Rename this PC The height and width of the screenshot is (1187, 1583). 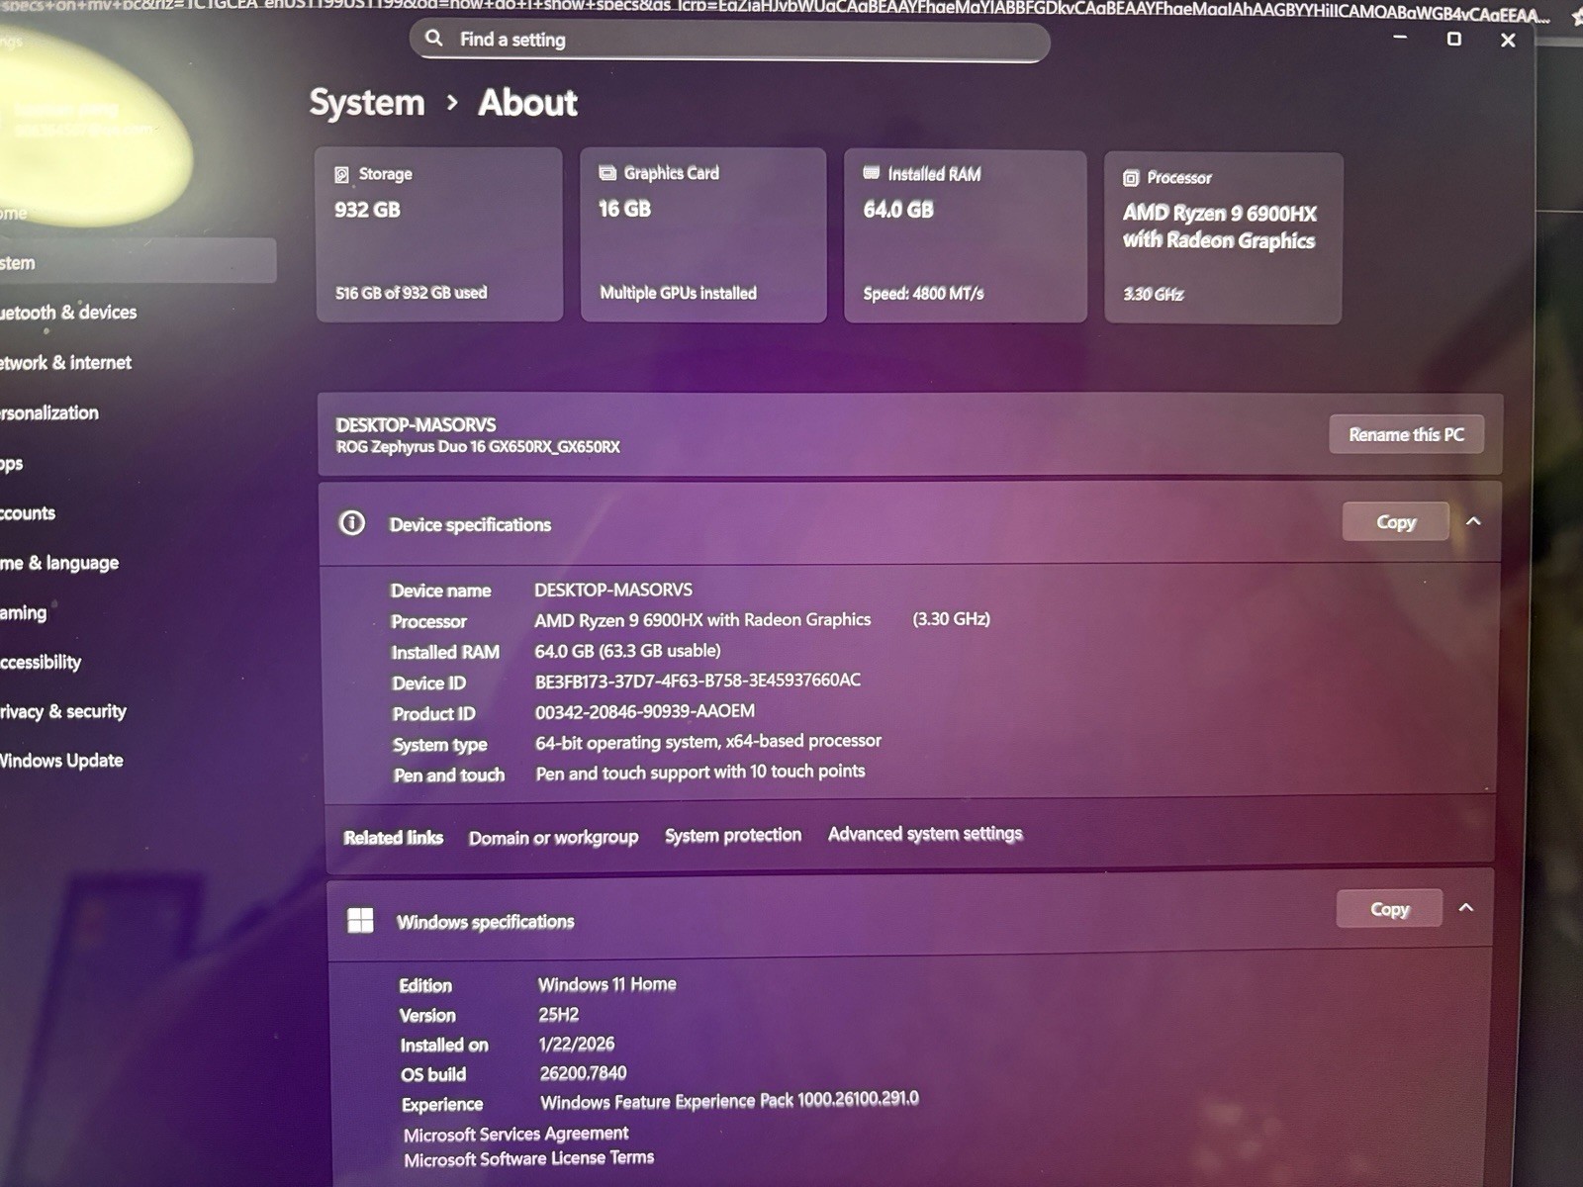(x=1406, y=434)
